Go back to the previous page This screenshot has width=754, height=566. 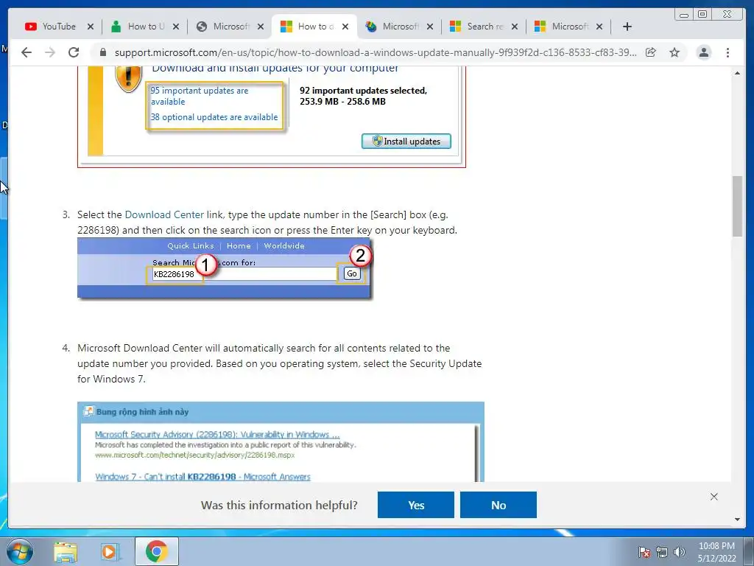pos(27,52)
